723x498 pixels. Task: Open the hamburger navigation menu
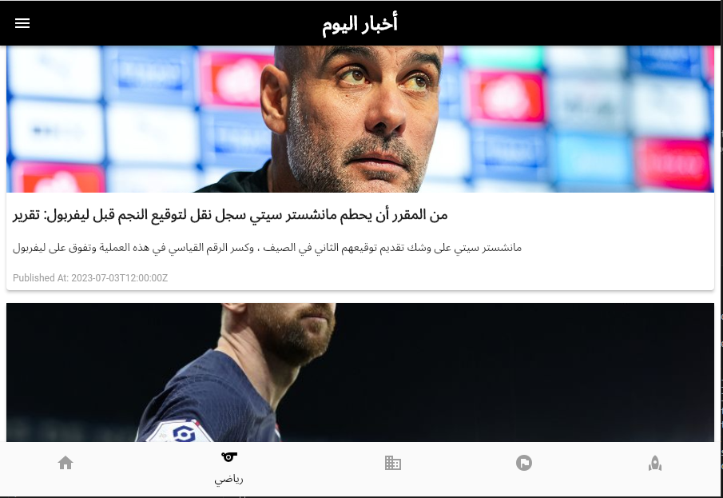click(x=22, y=23)
